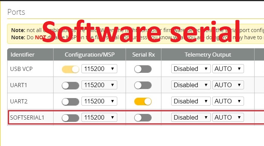Disable the USB VCP MSP toggle
This screenshot has height=146, width=264.
coord(71,69)
